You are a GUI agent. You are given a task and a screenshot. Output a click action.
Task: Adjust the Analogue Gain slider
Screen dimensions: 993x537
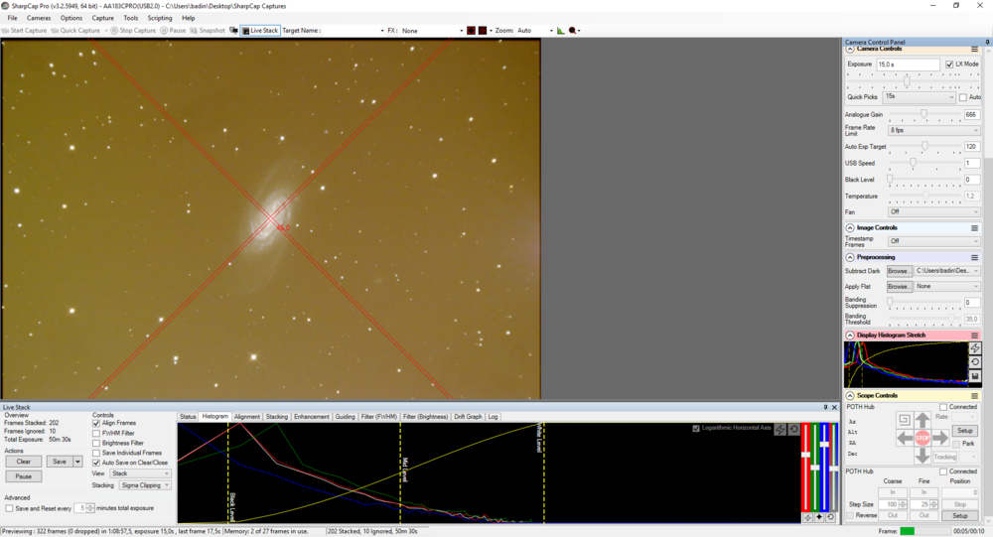point(924,114)
